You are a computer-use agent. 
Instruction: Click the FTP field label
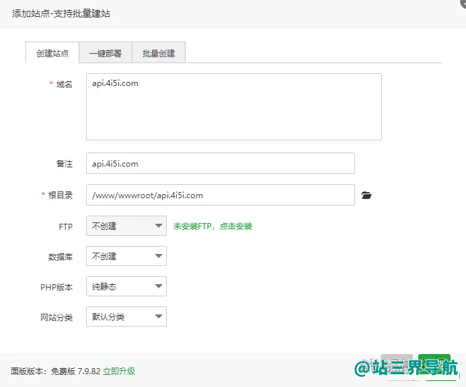click(66, 227)
